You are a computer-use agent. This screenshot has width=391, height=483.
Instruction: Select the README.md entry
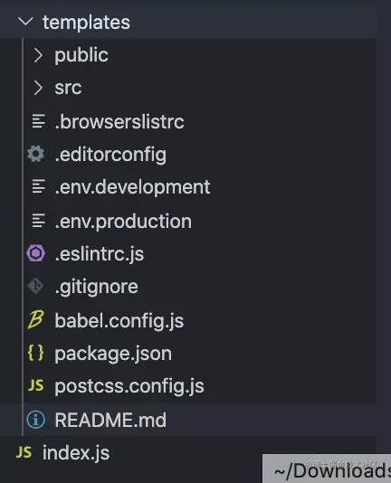(x=188, y=420)
